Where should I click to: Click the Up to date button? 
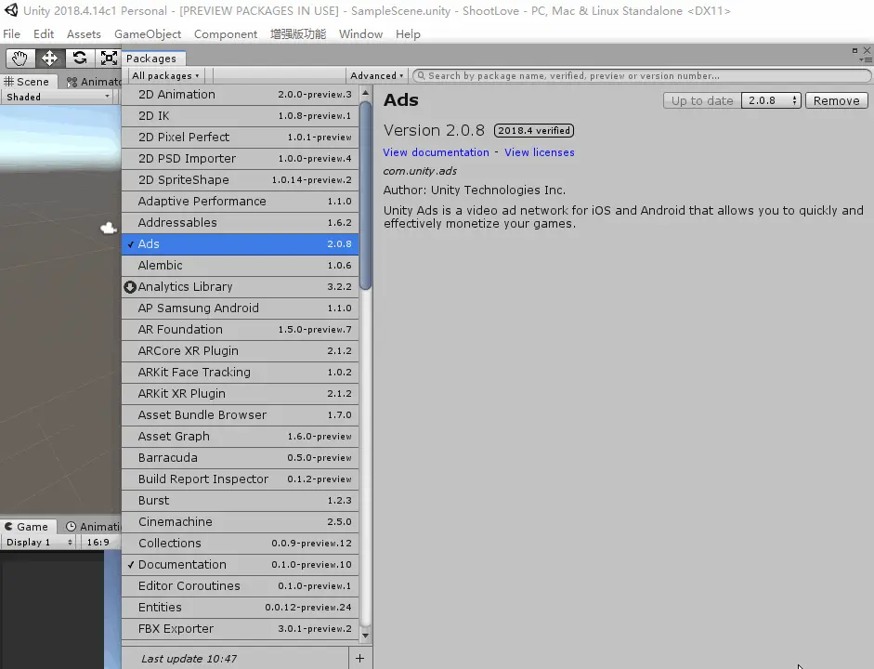point(702,101)
